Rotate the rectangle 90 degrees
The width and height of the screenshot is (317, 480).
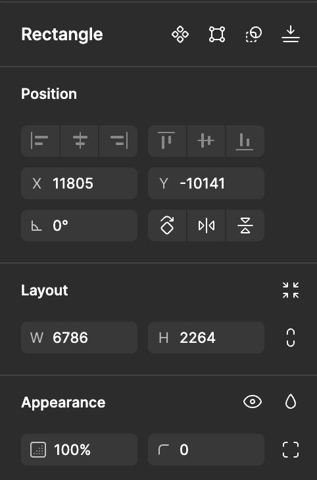[x=167, y=225]
